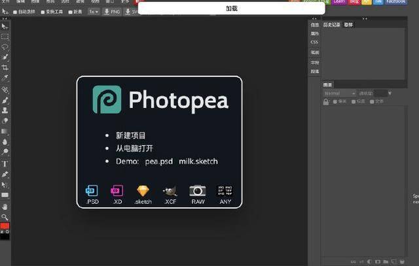Select the Magic Wand selection tool

click(5, 57)
